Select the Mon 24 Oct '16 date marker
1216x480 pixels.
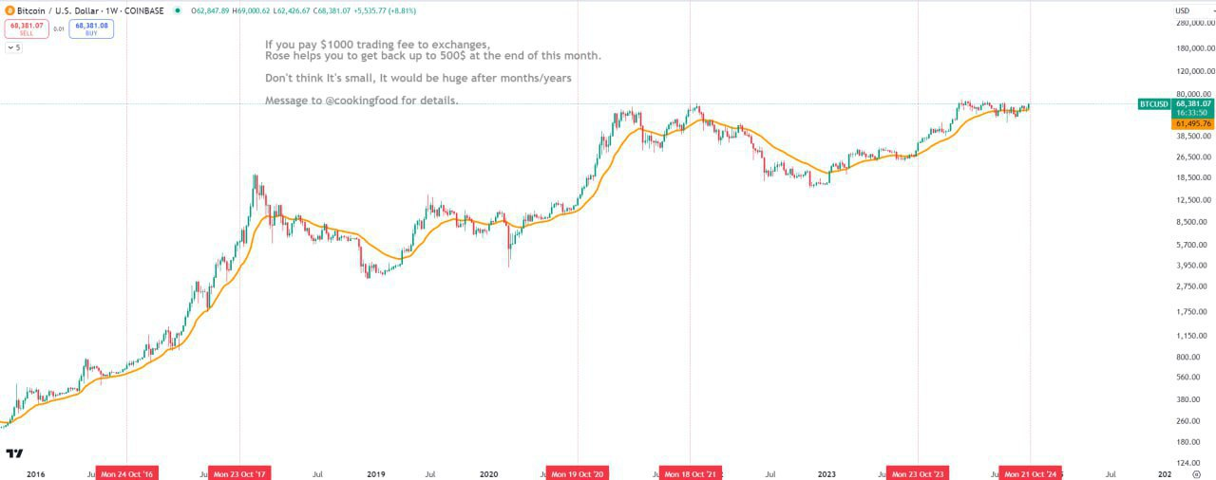tap(127, 473)
